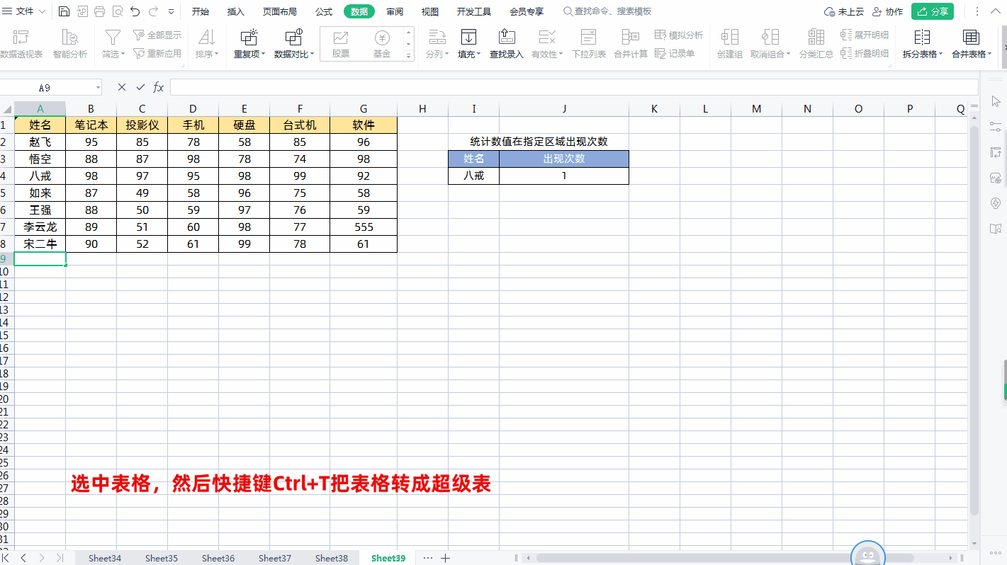Open the Name Box dropdown arrow
Image resolution: width=1007 pixels, height=565 pixels.
coord(96,88)
